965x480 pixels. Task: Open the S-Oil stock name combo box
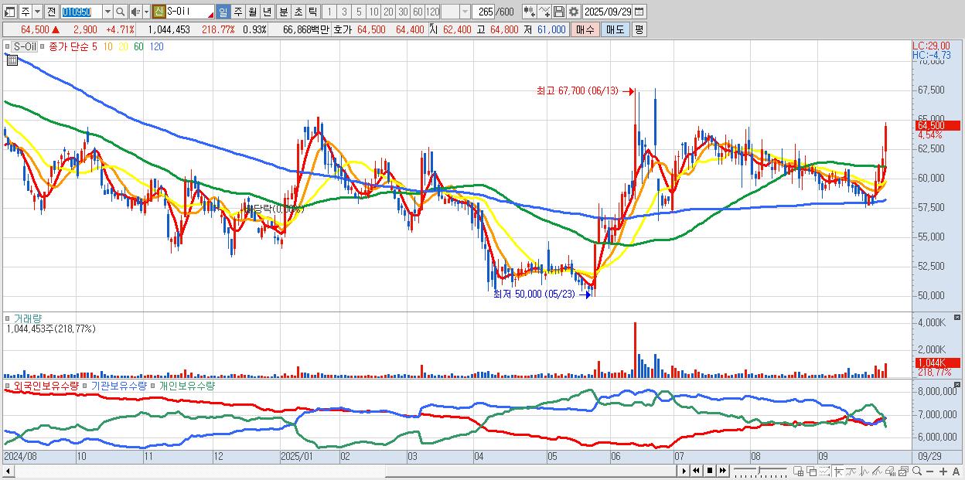pos(189,12)
